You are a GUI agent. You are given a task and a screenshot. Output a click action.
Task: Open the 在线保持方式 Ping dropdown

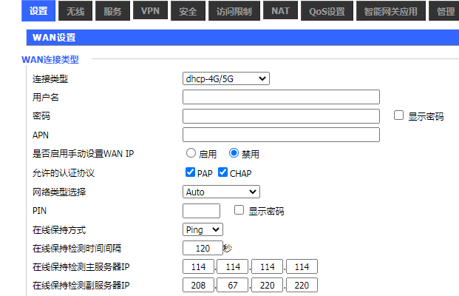coord(203,229)
